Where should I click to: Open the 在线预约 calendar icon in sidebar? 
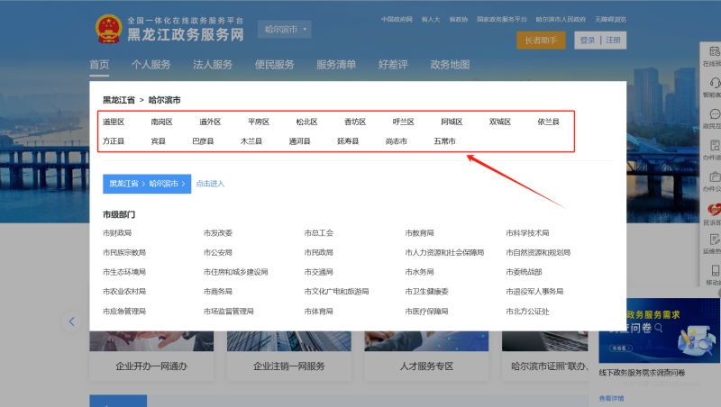click(x=714, y=51)
